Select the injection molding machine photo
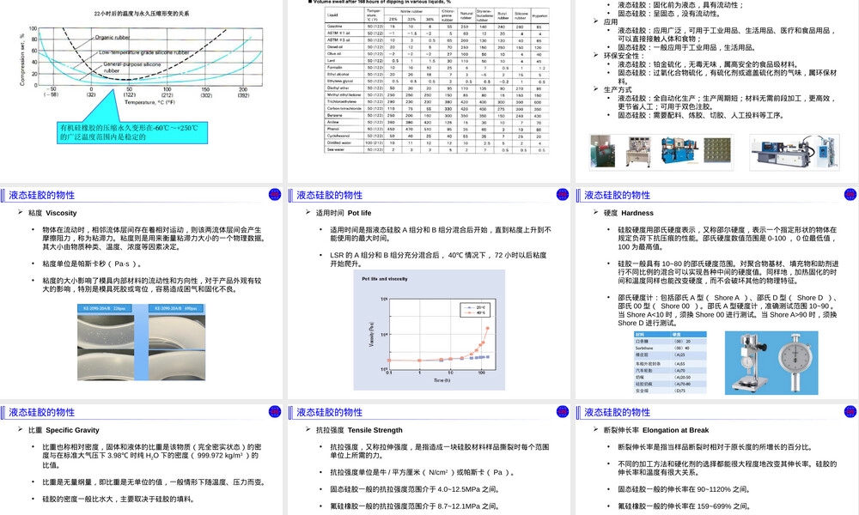This screenshot has height=515, width=859. click(795, 151)
